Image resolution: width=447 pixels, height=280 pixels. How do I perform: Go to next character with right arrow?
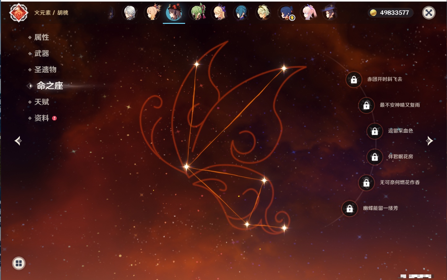tap(429, 141)
